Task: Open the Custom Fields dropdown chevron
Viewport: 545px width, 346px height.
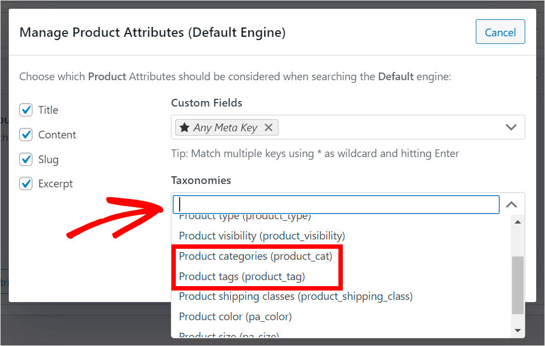Action: click(511, 127)
